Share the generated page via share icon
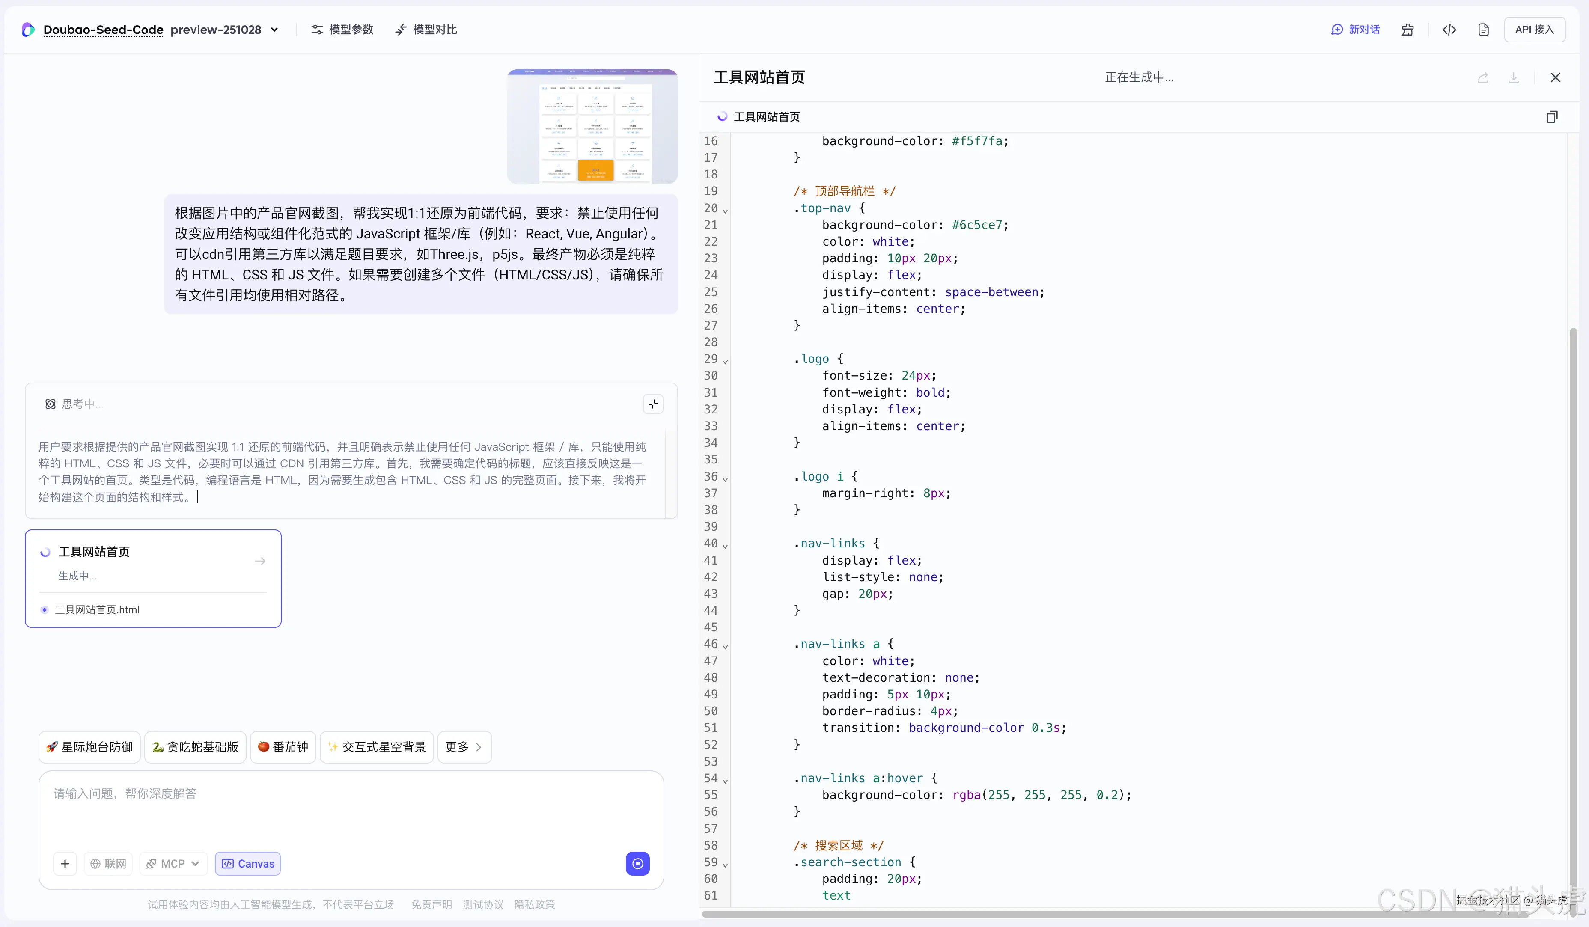This screenshot has width=1589, height=927. tap(1483, 77)
